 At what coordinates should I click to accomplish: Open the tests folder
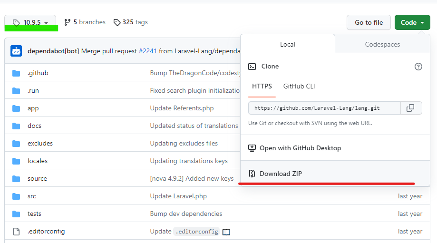[x=34, y=214]
